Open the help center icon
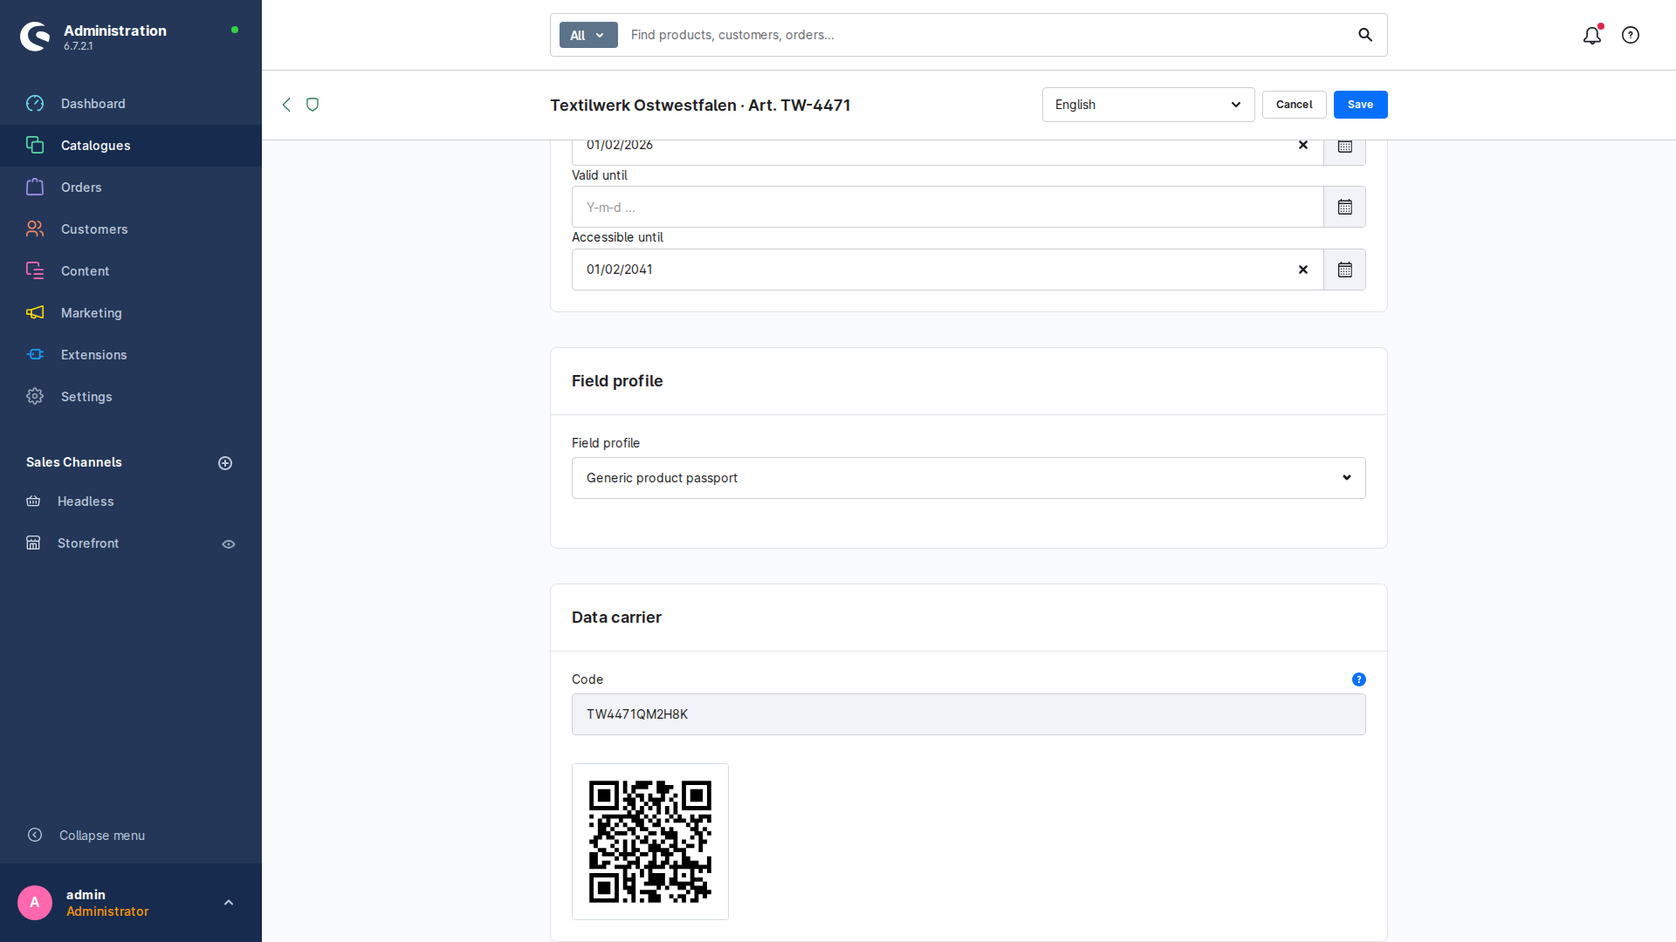The image size is (1676, 942). [x=1631, y=35]
